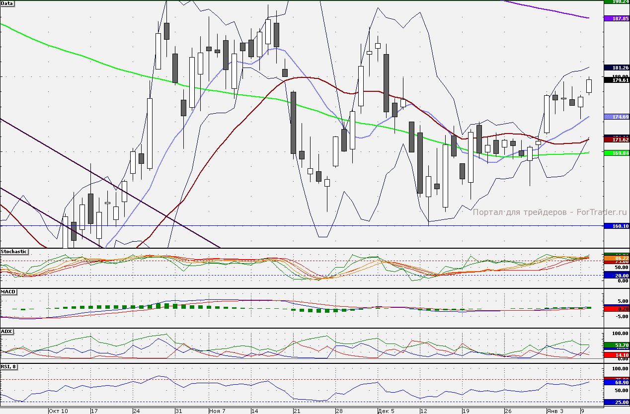Image resolution: width=630 pixels, height=414 pixels.
Task: Select the blue 68.90 RSI value tag
Action: pyautogui.click(x=616, y=383)
